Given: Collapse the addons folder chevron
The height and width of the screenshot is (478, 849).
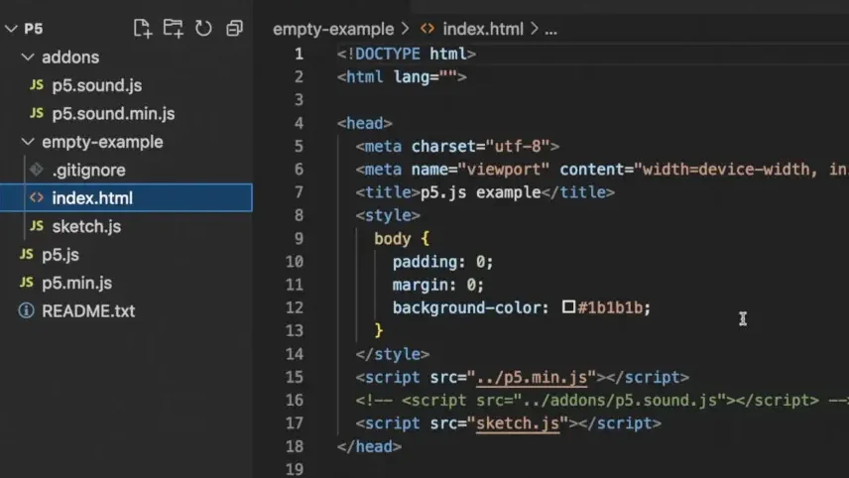Looking at the screenshot, I should coord(28,57).
